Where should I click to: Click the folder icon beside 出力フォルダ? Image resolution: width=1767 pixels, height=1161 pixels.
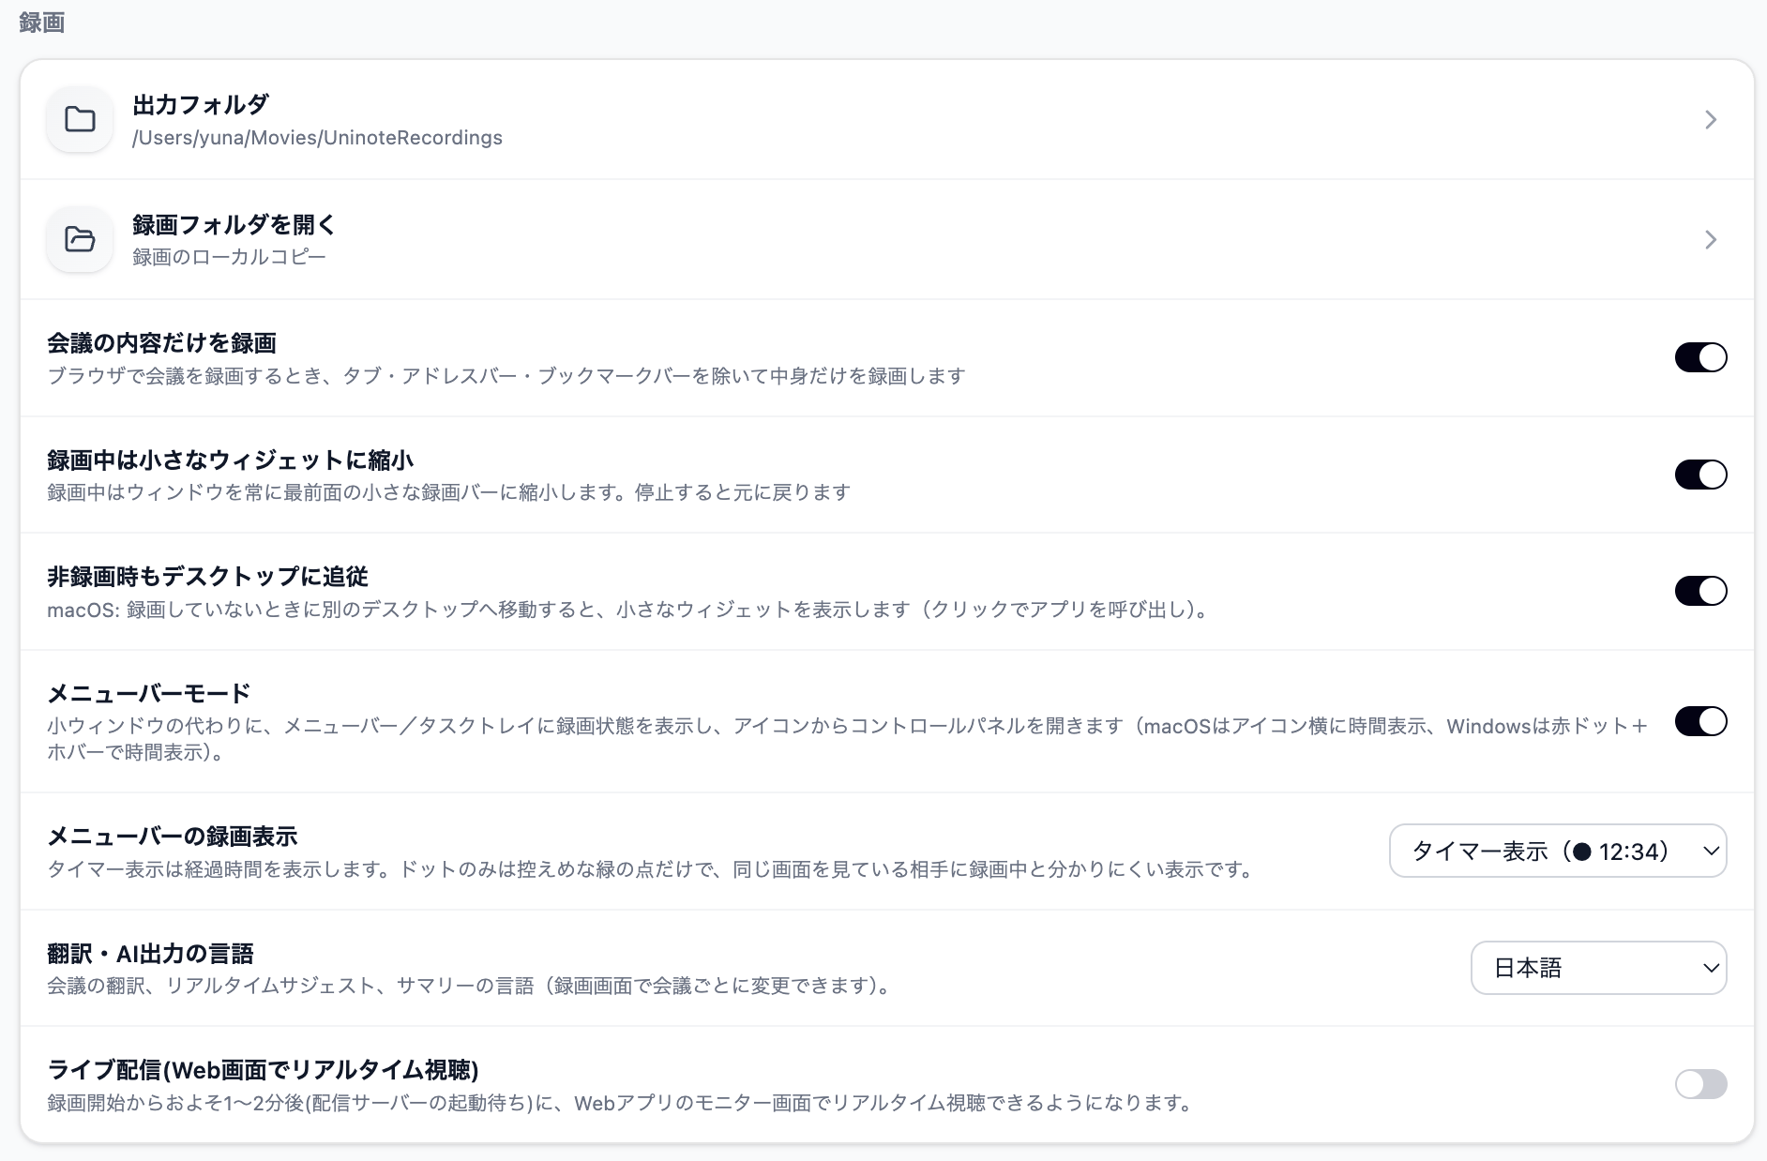tap(80, 119)
